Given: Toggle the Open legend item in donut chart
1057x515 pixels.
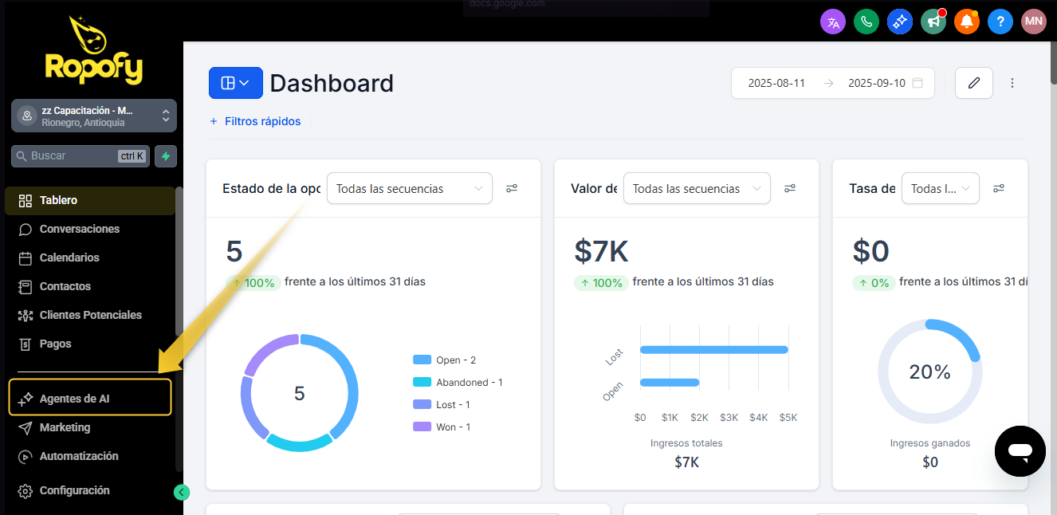Looking at the screenshot, I should point(455,360).
